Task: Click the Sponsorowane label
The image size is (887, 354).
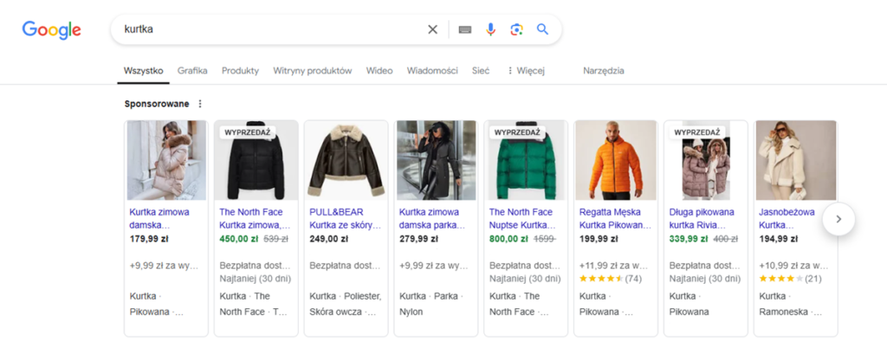Action: (x=157, y=104)
